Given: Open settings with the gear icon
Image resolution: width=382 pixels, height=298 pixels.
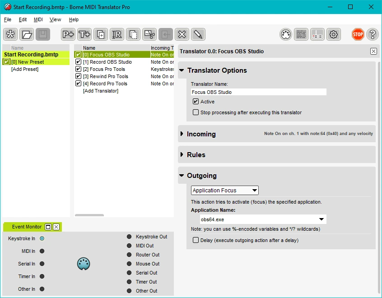Looking at the screenshot, I should click(x=333, y=34).
